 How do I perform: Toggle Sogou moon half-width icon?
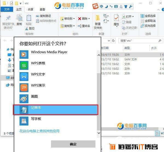(107, 7)
